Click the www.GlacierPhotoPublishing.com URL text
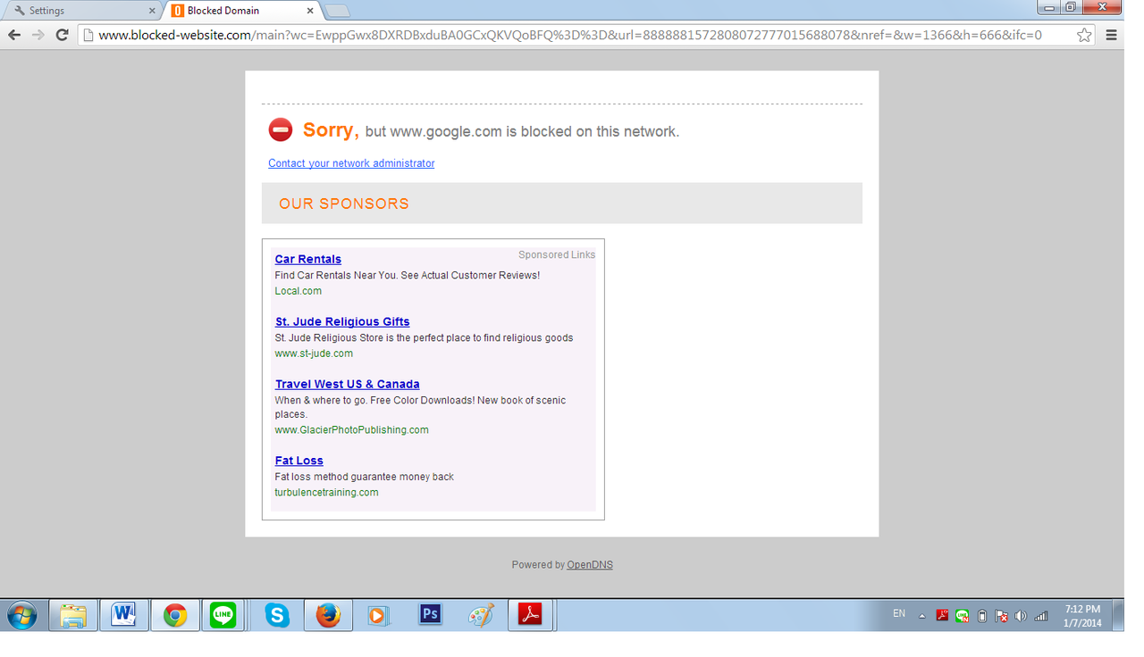 point(351,430)
